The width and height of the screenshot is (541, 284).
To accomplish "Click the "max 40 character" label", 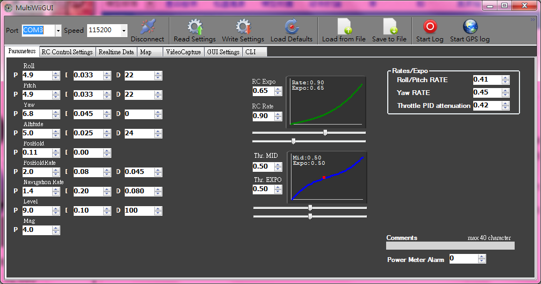I will tap(489, 238).
